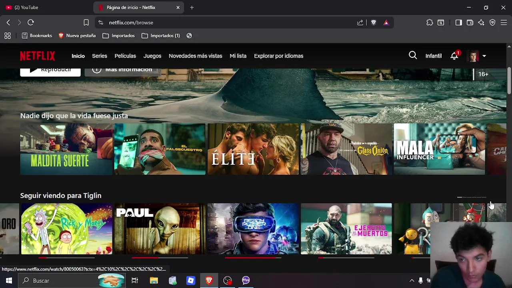
Task: Open the Bookmarks folder
Action: 37,36
